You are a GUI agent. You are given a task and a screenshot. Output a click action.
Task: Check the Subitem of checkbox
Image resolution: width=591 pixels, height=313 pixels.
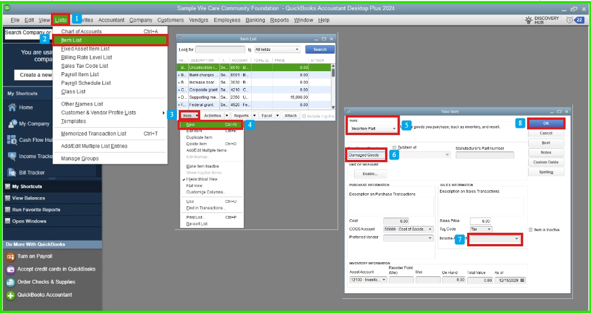395,147
